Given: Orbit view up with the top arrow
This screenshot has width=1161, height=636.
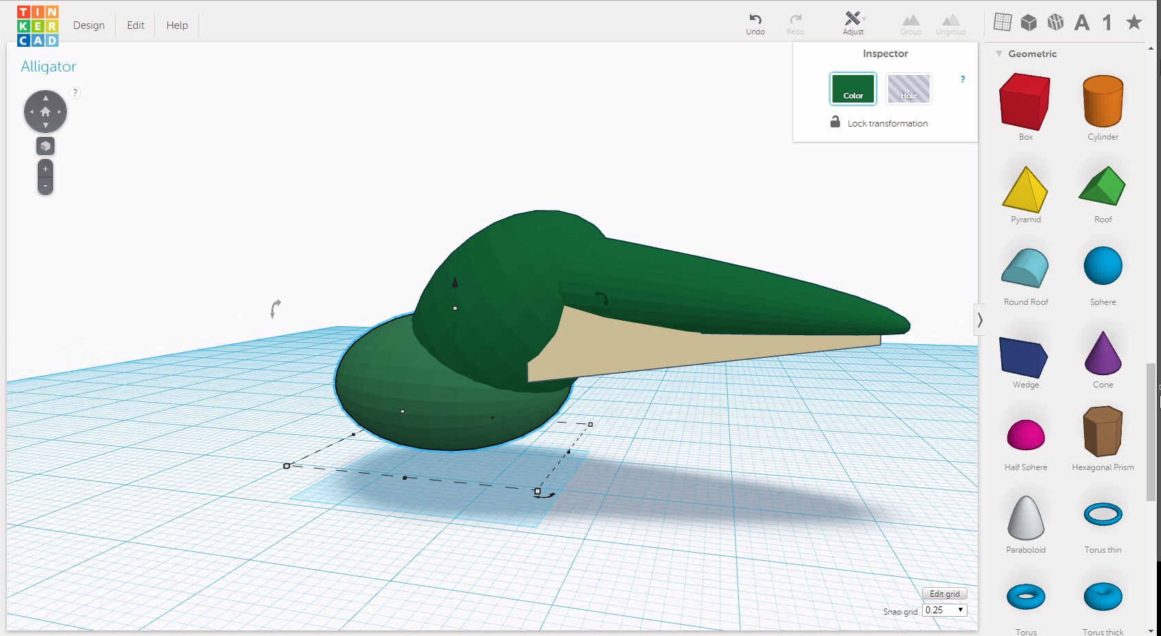Looking at the screenshot, I should click(45, 98).
